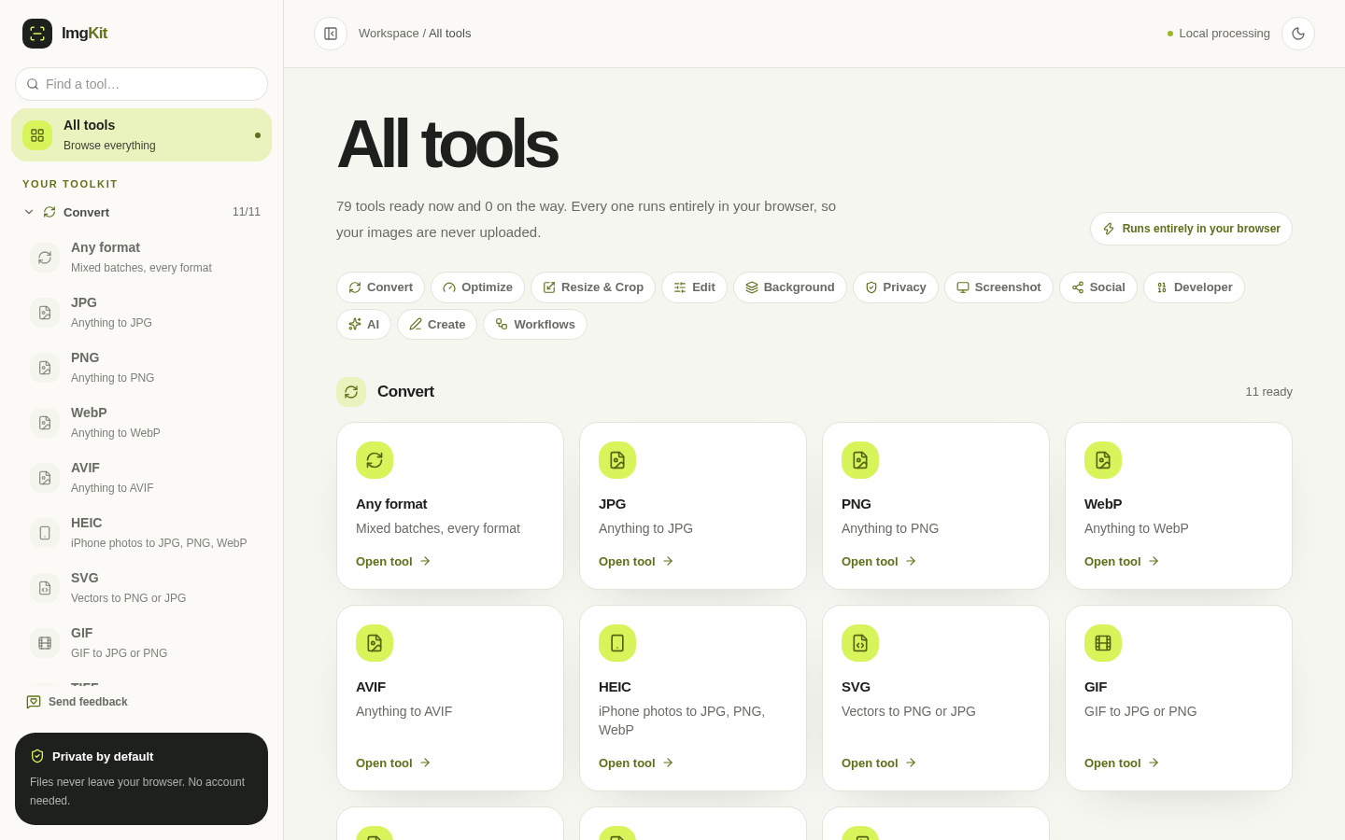Click Send feedback link
This screenshot has width=1345, height=840.
(77, 702)
